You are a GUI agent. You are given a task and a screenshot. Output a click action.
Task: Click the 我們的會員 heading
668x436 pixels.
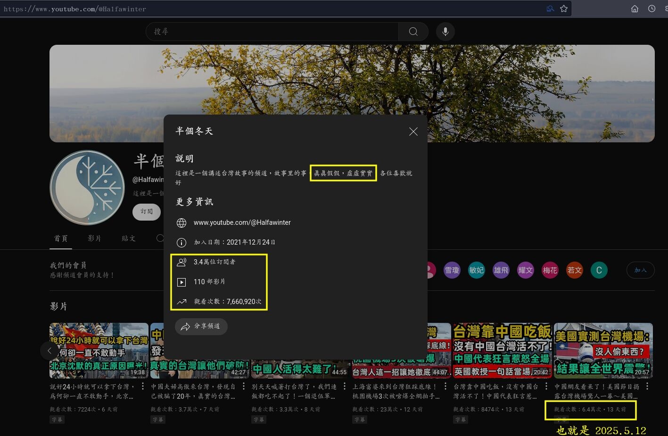(x=68, y=265)
